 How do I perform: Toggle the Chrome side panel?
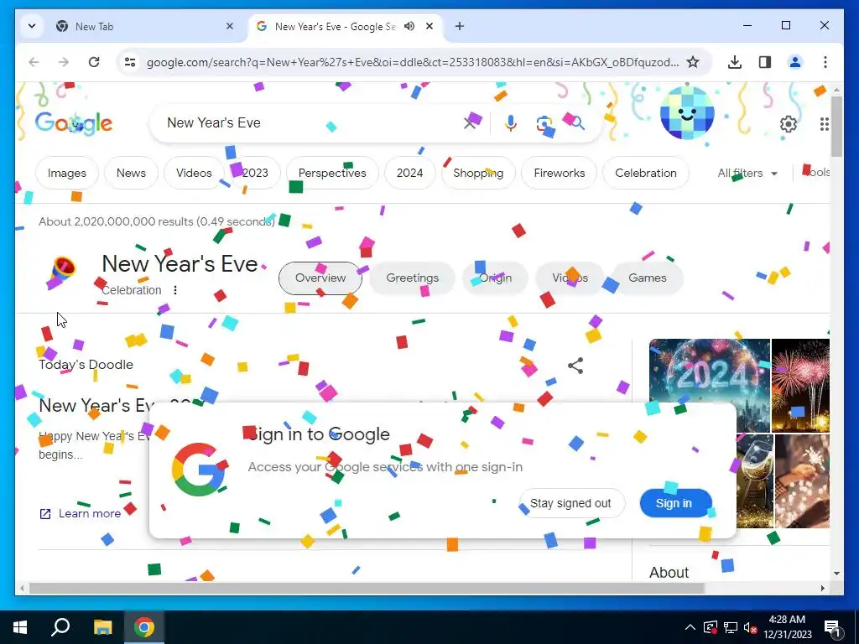pyautogui.click(x=765, y=62)
